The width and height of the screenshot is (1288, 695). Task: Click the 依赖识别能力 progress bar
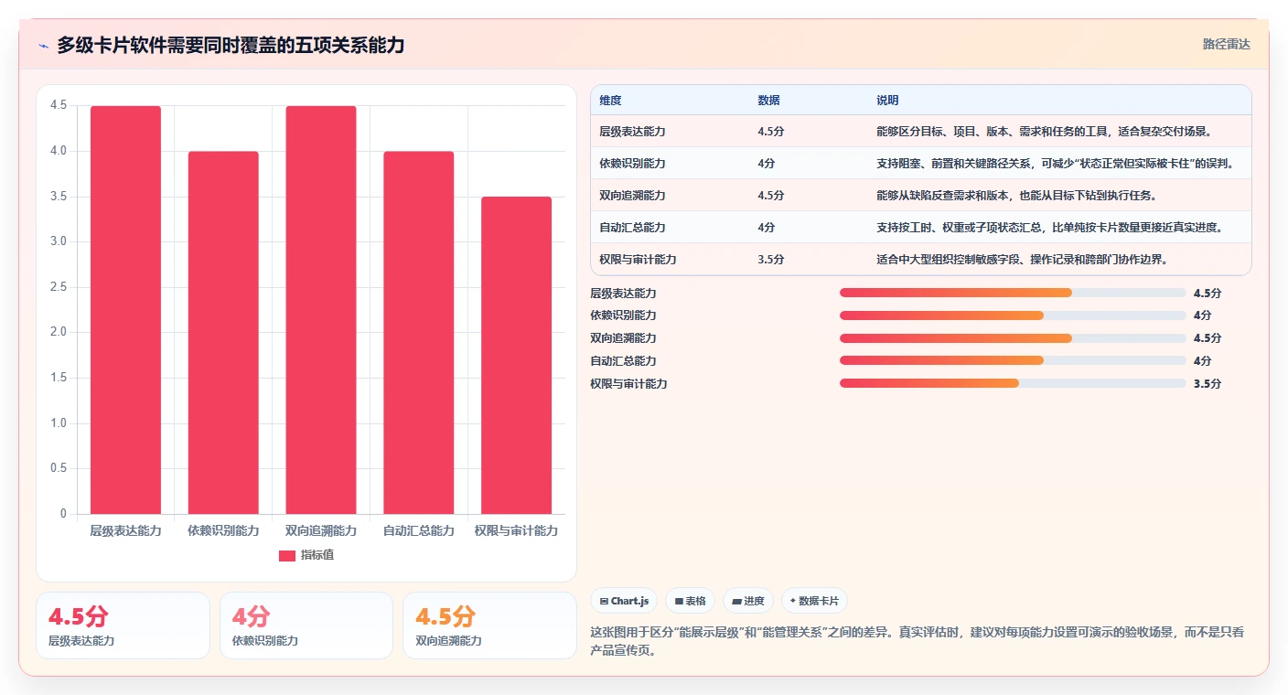1013,315
